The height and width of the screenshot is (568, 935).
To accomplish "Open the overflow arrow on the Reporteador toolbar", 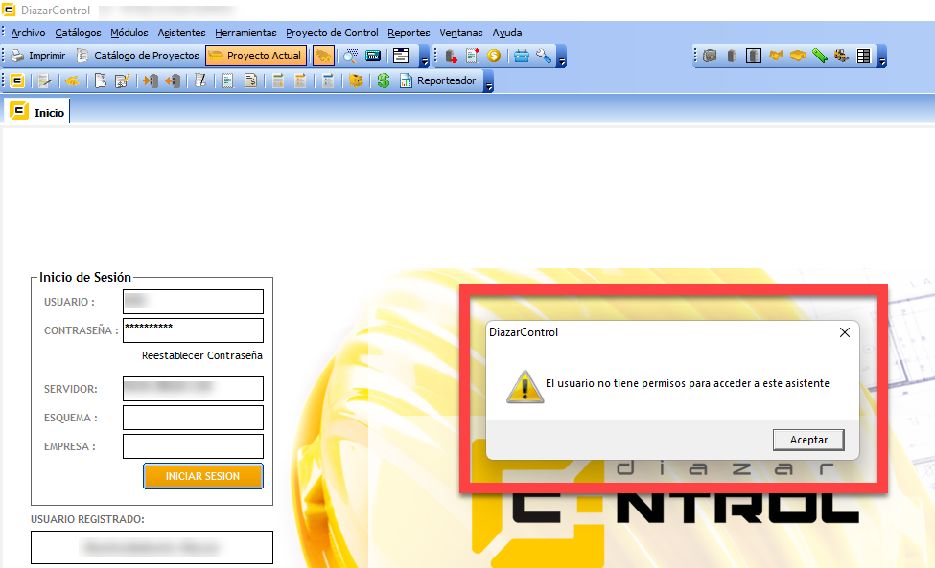I will pos(488,85).
